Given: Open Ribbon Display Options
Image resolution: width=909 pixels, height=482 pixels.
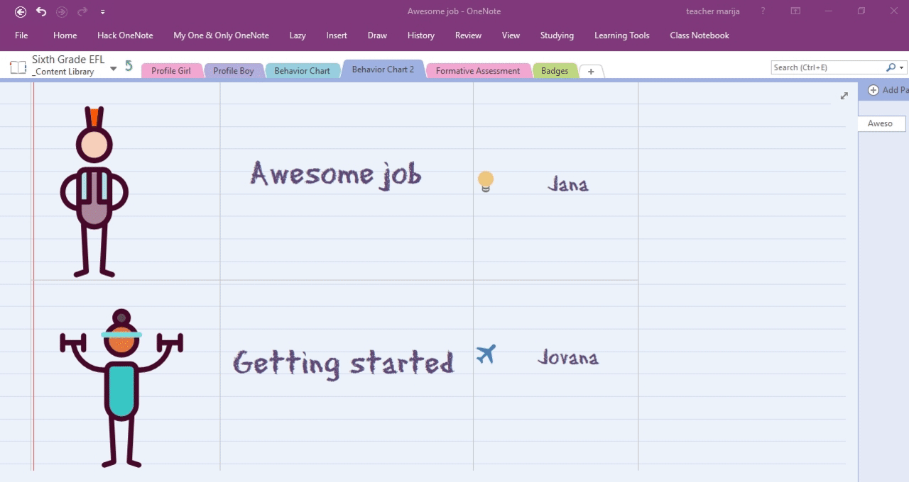Looking at the screenshot, I should coord(795,11).
